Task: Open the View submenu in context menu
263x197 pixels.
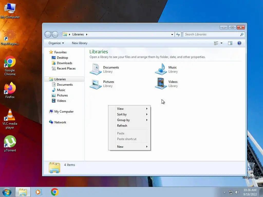Action: pyautogui.click(x=129, y=109)
